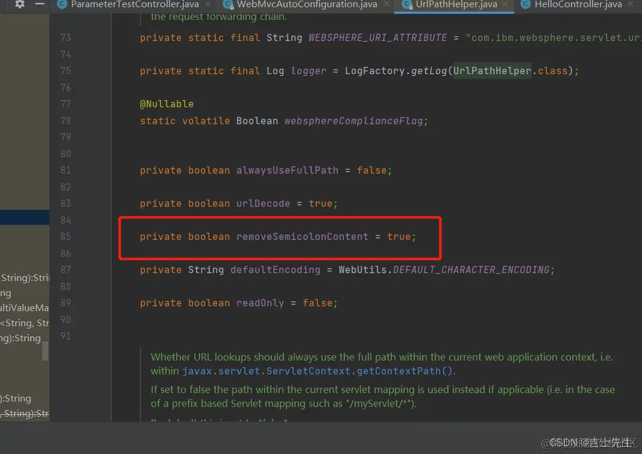Image resolution: width=642 pixels, height=454 pixels.
Task: Click the urlDecode field name
Action: pyautogui.click(x=263, y=203)
